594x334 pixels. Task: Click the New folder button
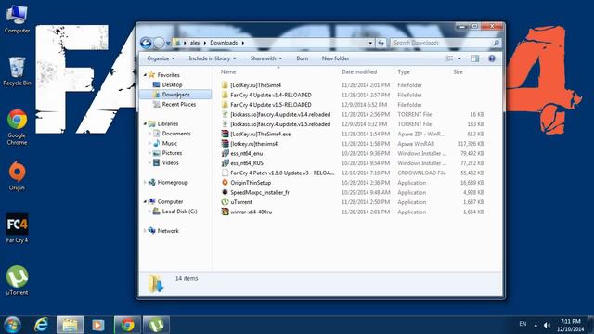(x=335, y=58)
